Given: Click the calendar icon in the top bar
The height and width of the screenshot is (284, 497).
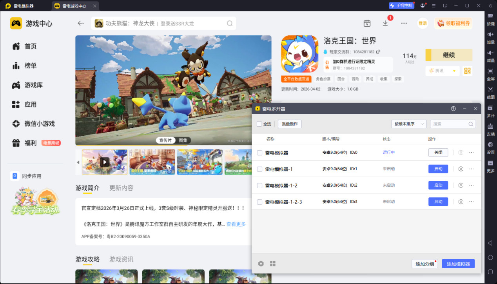Looking at the screenshot, I should click(367, 24).
